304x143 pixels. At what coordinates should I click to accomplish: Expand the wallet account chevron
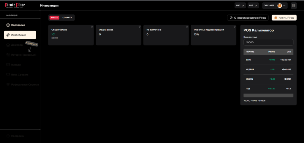click(284, 6)
